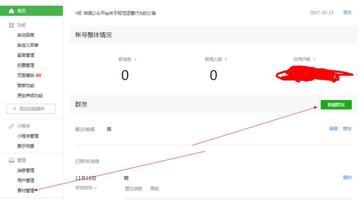Open 新消息 details via chevron

135,60
